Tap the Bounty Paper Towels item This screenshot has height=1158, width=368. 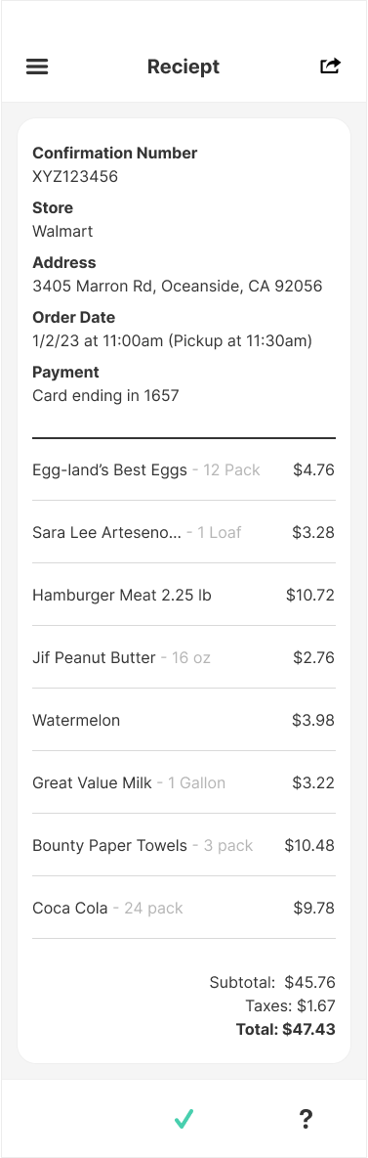point(184,845)
